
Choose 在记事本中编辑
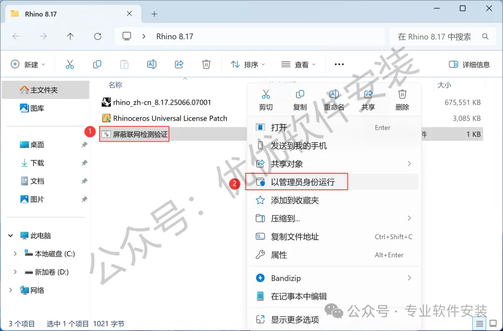(x=334, y=297)
